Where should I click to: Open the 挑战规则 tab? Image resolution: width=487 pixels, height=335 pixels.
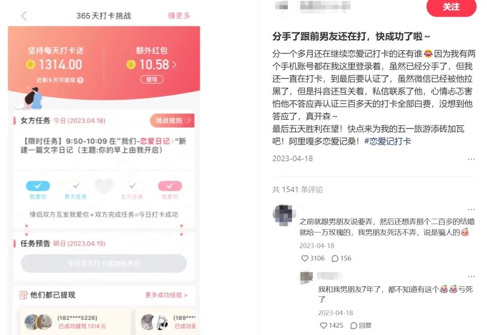(172, 120)
